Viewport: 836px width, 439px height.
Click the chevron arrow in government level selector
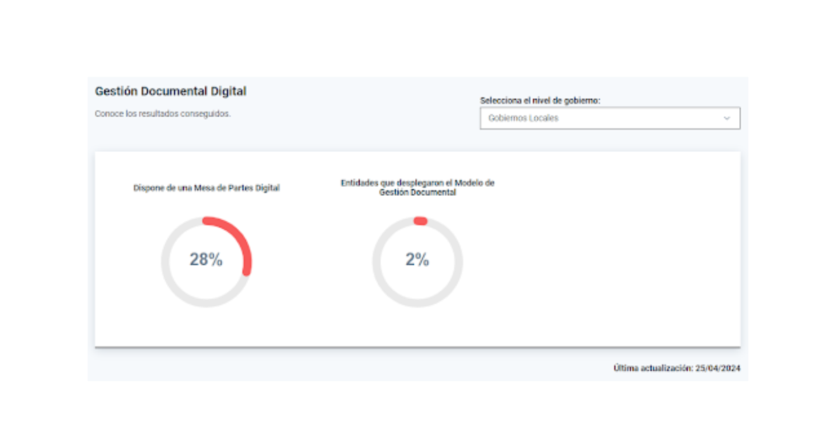(x=727, y=118)
